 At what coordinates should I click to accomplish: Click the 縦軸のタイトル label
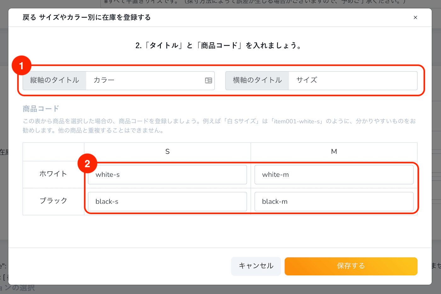click(54, 81)
